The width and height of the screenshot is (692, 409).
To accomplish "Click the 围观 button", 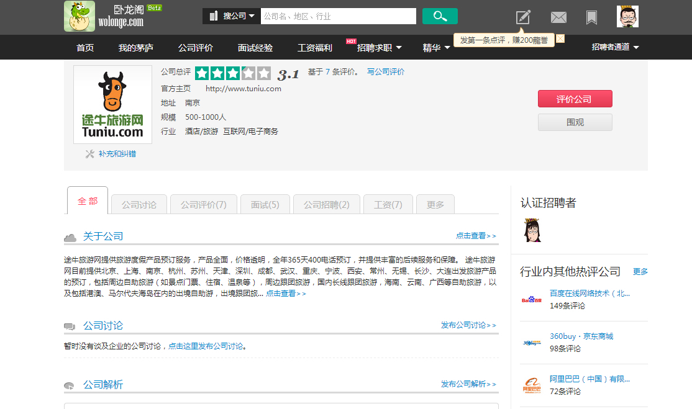I will pos(575,122).
